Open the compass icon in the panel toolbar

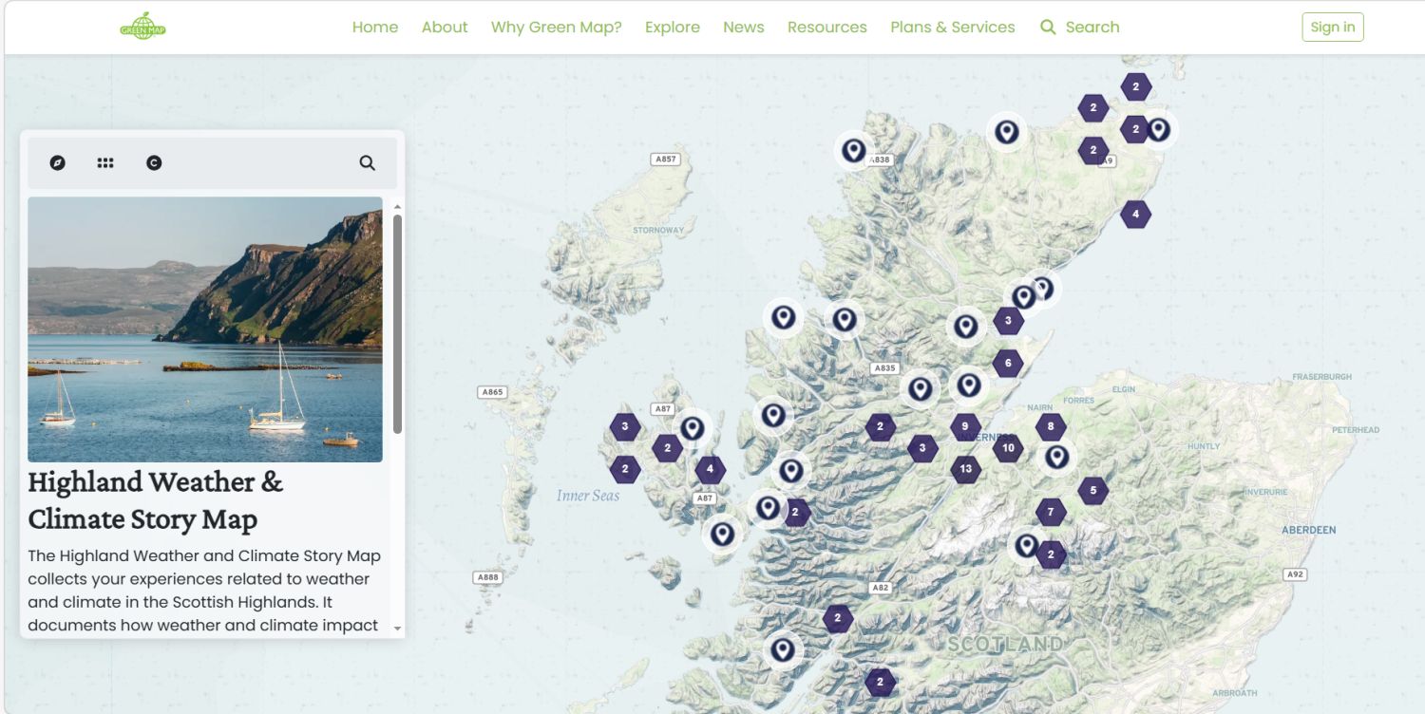coord(58,163)
